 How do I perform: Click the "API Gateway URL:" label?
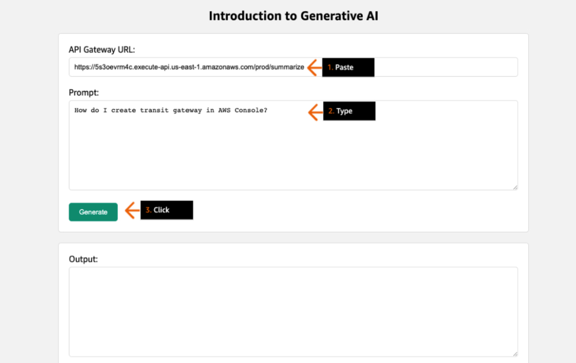point(102,50)
